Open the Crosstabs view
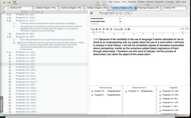The width and height of the screenshot is (191, 118). (x=170, y=2)
